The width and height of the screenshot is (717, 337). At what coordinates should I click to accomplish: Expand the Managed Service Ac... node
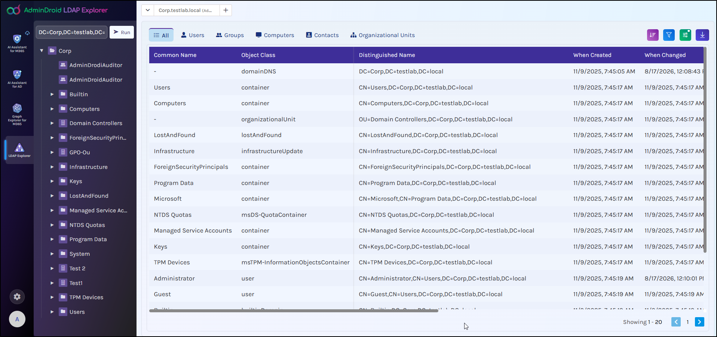(52, 210)
